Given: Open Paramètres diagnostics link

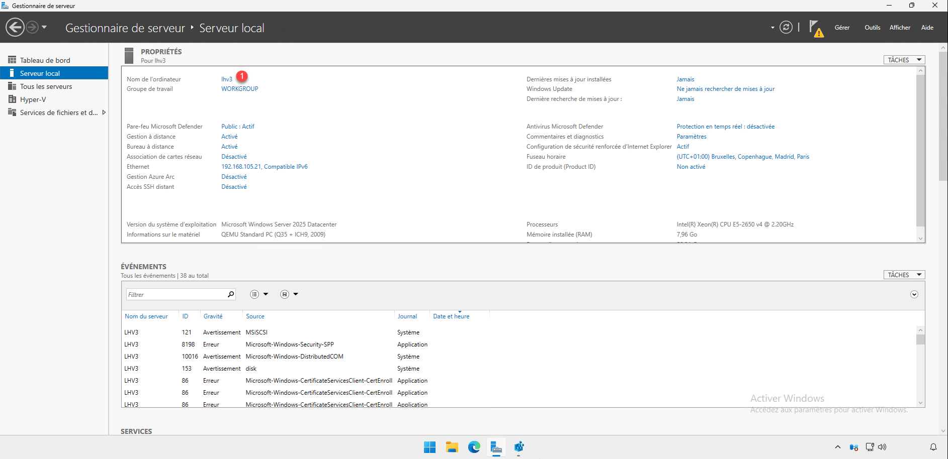Looking at the screenshot, I should pos(692,137).
